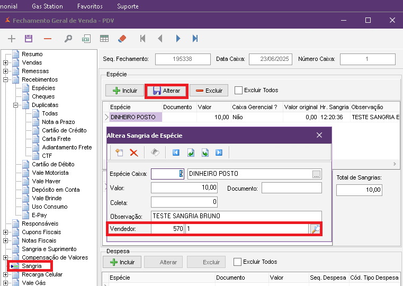Viewport: 403px width, 286px height.
Task: Click the magnifier search icon in toolbar
Action: [68, 39]
